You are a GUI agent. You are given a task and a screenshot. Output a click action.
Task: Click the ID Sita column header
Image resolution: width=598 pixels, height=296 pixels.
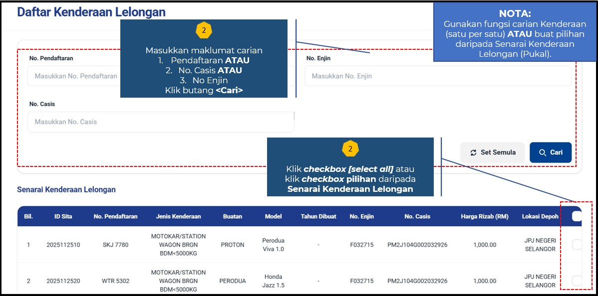[x=63, y=217]
